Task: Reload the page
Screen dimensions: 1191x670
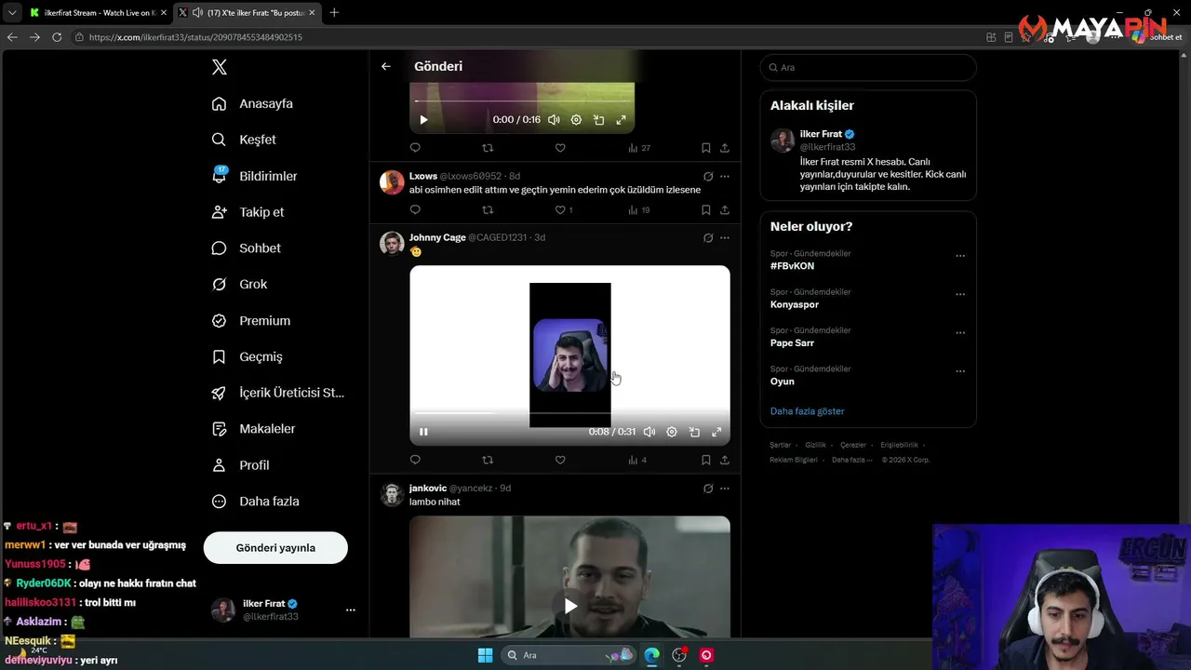Action: (57, 37)
